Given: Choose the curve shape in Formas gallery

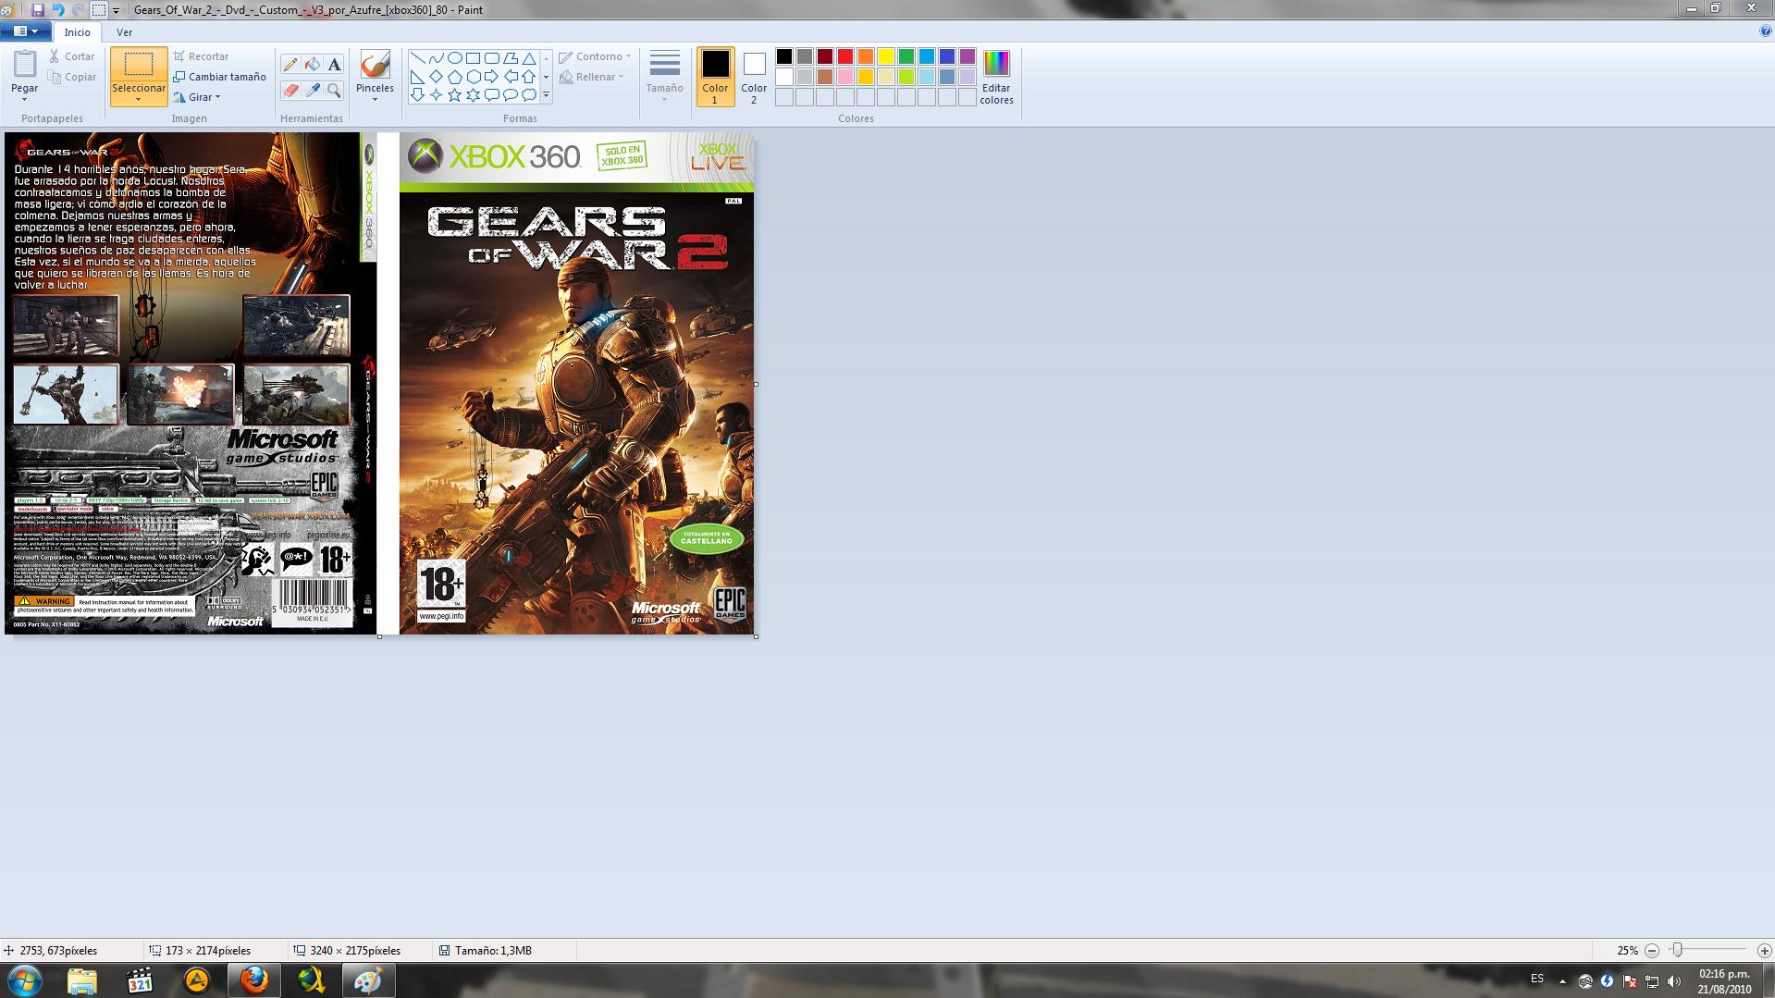Looking at the screenshot, I should [x=436, y=57].
